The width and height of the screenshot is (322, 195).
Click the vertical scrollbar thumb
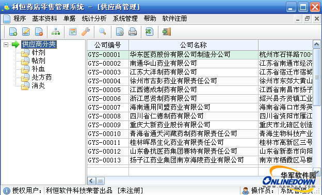click(317, 77)
